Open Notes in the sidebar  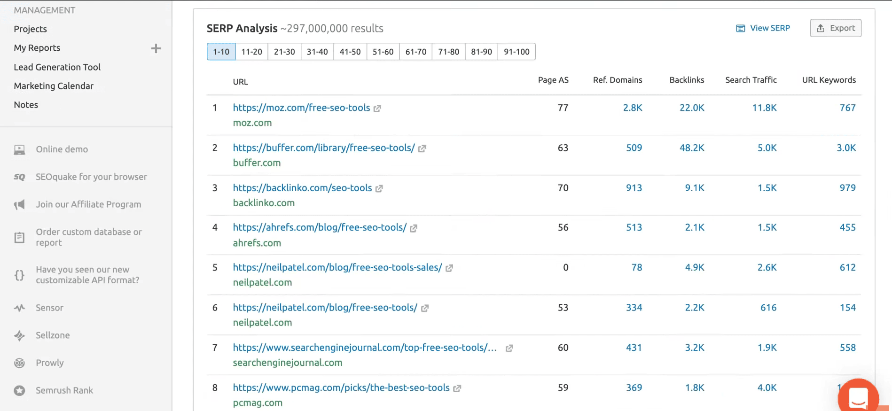coord(26,105)
